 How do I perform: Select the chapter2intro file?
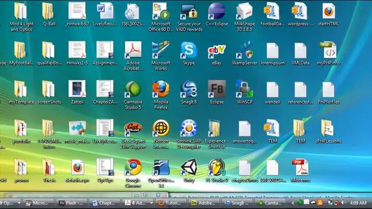(245, 168)
